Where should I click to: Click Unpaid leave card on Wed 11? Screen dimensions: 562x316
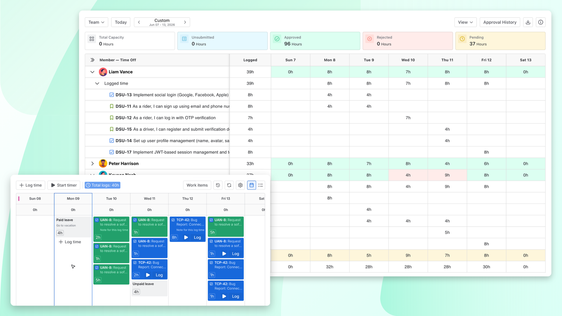[149, 288]
